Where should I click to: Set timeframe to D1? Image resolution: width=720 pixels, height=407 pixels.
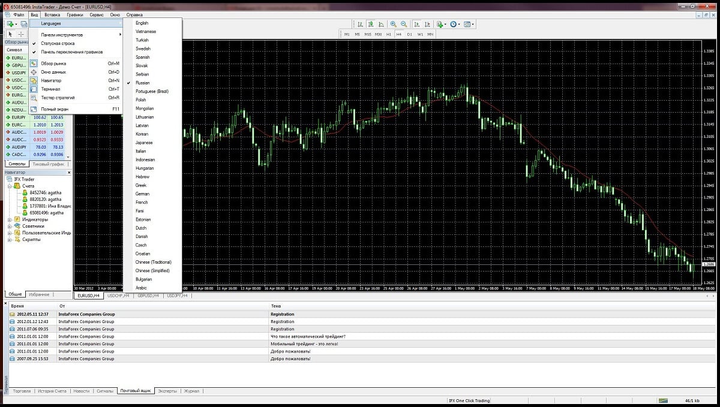[409, 34]
